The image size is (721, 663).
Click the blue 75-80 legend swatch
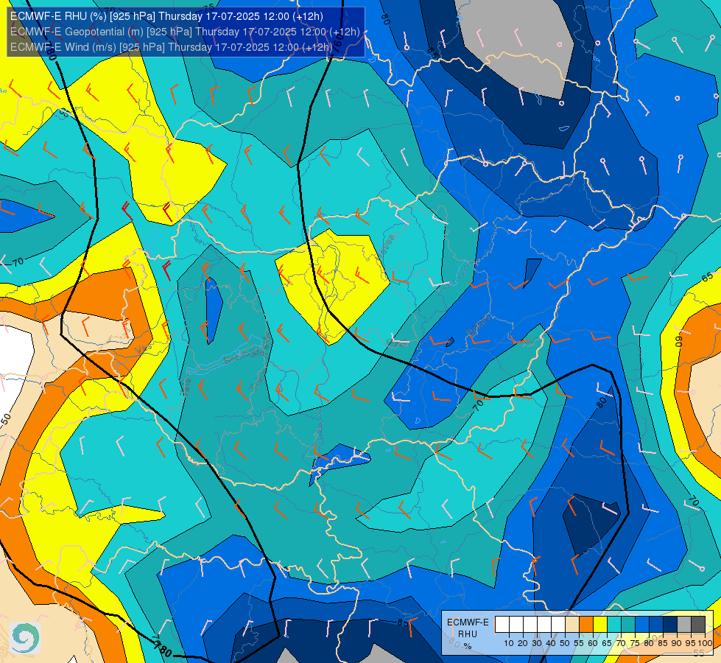[x=642, y=625]
